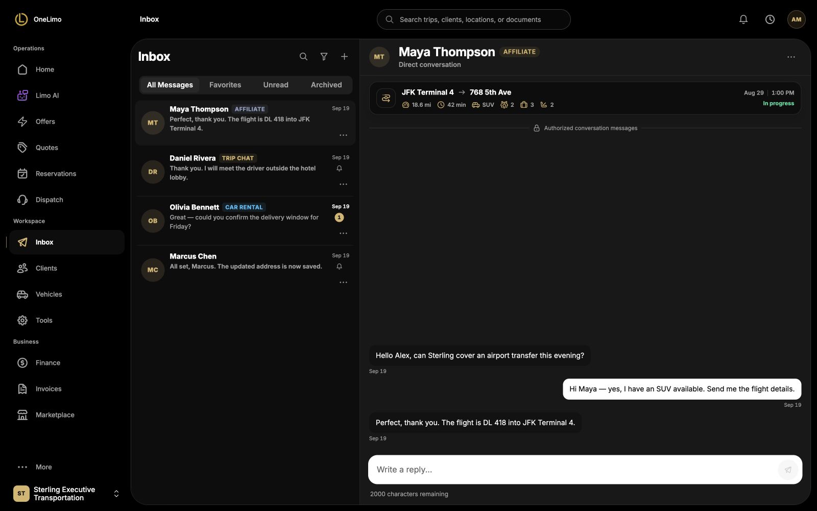Image resolution: width=817 pixels, height=511 pixels.
Task: Open OneLimo logo home
Action: pos(38,19)
